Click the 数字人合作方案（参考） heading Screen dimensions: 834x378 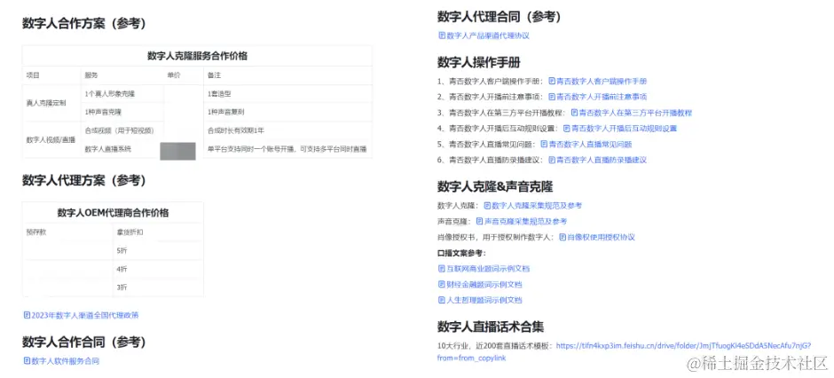pos(84,24)
